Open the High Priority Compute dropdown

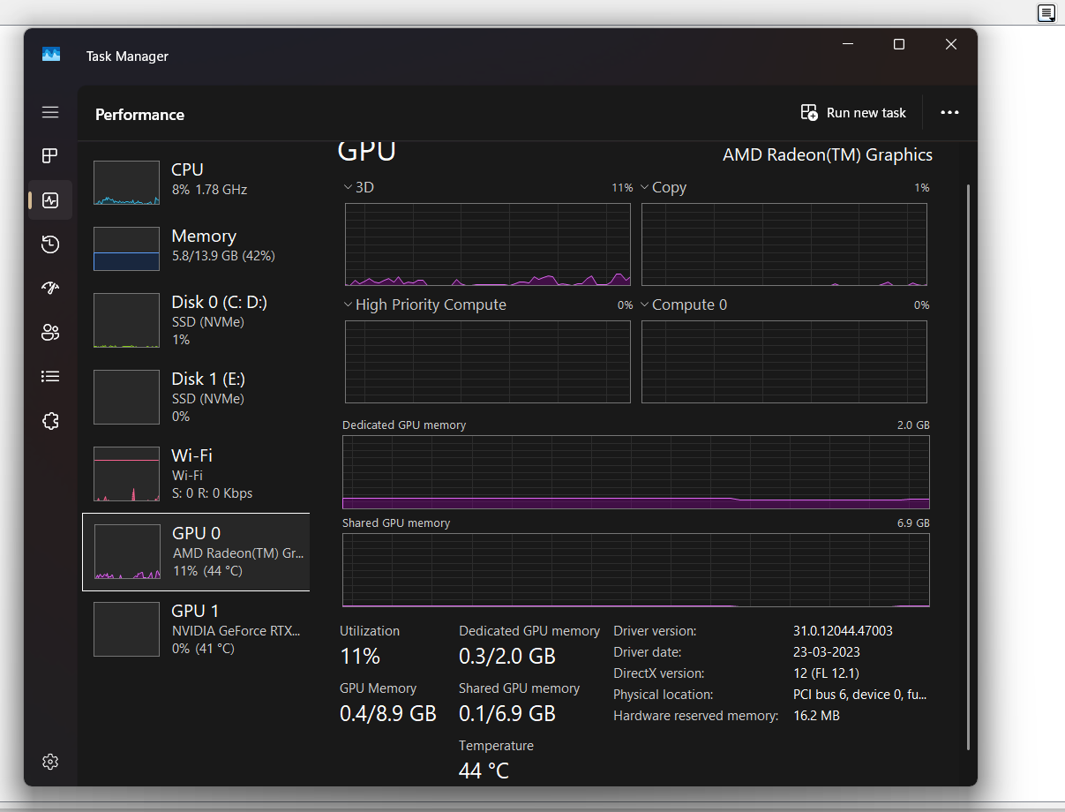424,304
